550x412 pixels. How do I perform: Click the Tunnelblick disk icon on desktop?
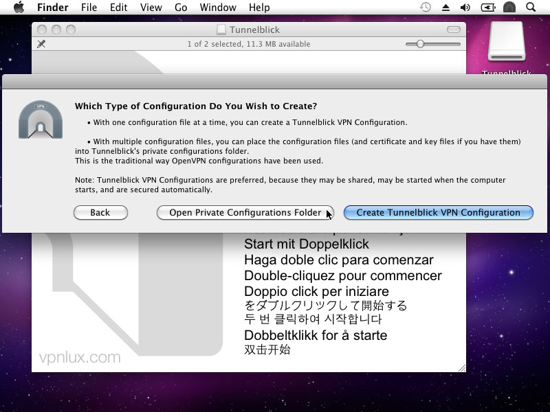pos(507,42)
